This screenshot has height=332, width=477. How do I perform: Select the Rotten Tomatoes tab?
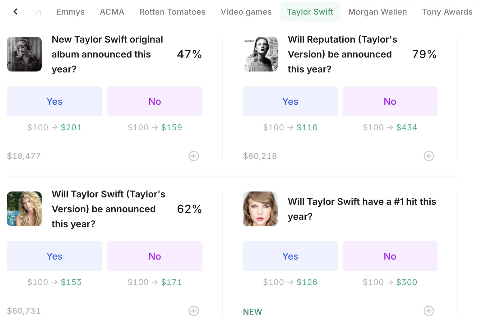pyautogui.click(x=172, y=12)
